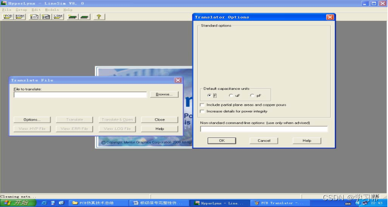Select the F capacitance unit radio button

point(209,96)
